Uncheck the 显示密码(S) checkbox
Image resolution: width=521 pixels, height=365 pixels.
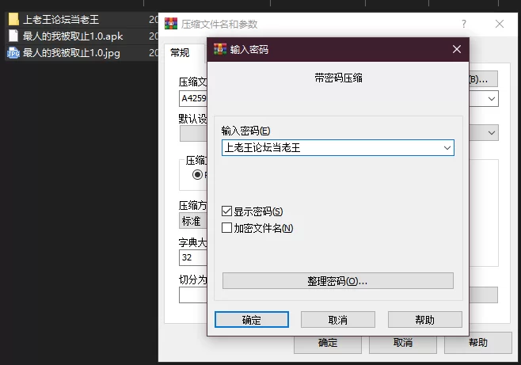tap(226, 211)
